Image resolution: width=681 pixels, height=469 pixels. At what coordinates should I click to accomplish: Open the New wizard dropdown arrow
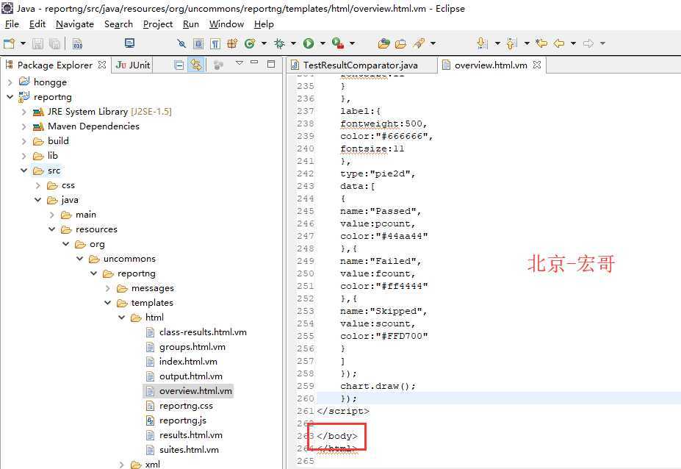click(x=23, y=43)
